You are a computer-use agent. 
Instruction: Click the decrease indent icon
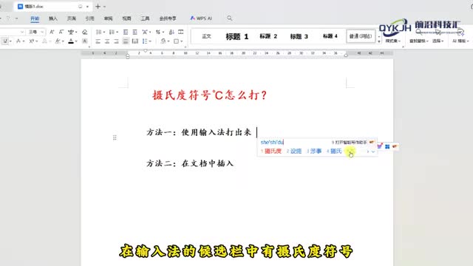(x=126, y=32)
